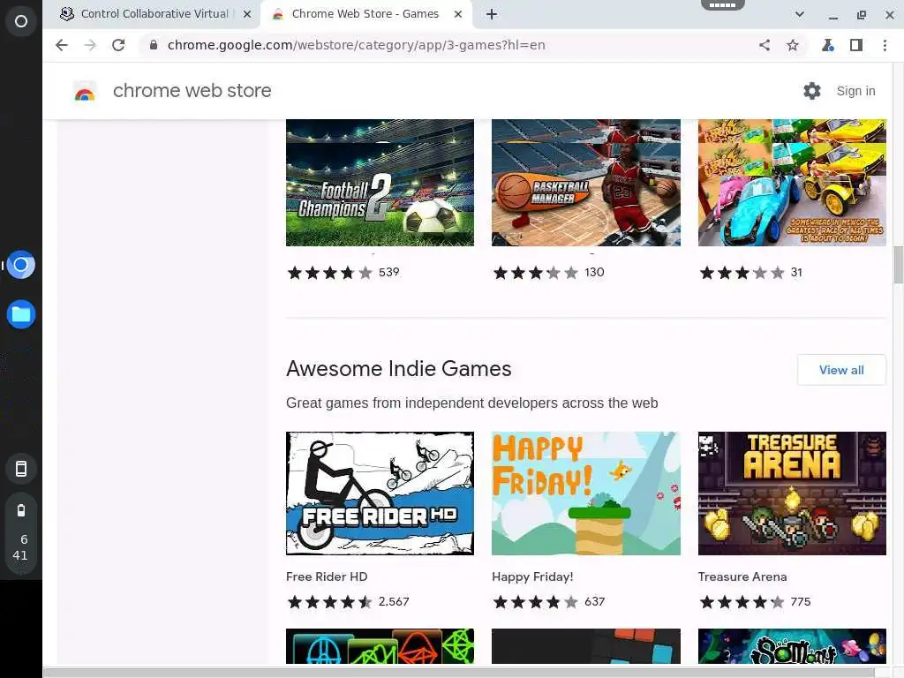904x678 pixels.
Task: Click the Awesome Indie Games heading
Action: 398,369
